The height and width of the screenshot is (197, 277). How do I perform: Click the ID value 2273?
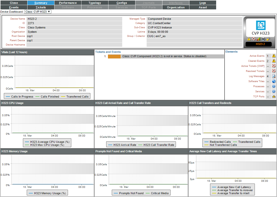(31, 23)
